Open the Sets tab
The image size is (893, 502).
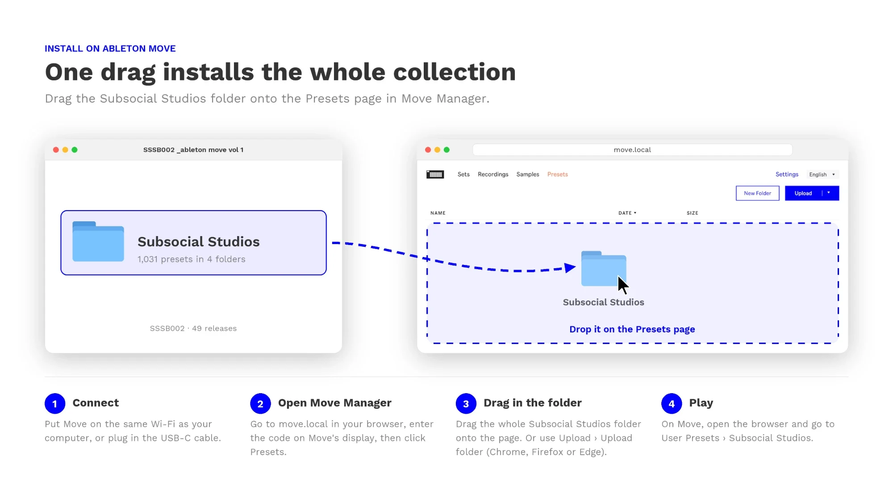point(463,174)
